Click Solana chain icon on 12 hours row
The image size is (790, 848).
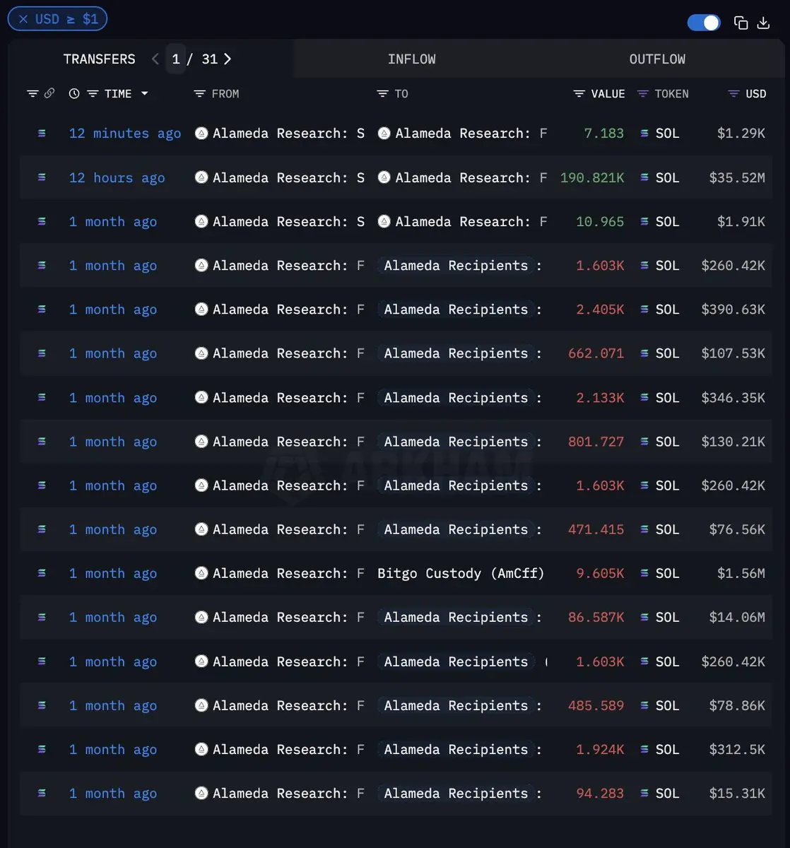point(42,177)
